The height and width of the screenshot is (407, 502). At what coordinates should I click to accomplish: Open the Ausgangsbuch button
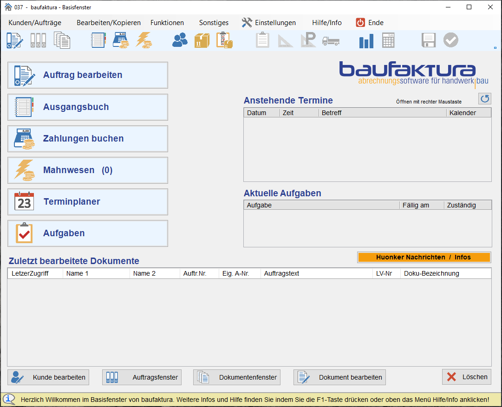88,107
